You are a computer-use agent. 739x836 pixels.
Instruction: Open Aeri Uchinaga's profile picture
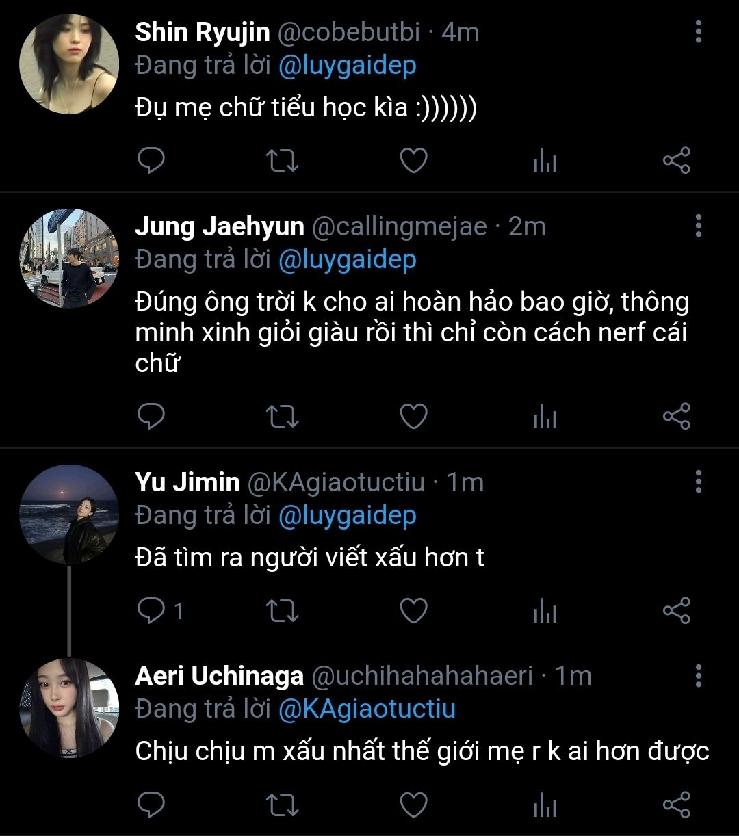coord(69,709)
